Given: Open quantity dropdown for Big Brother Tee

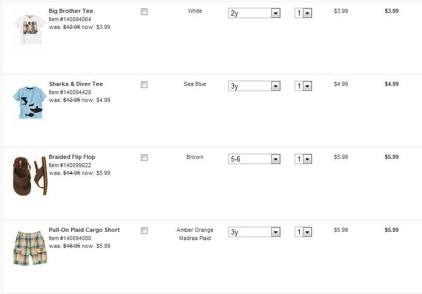Looking at the screenshot, I should point(303,13).
